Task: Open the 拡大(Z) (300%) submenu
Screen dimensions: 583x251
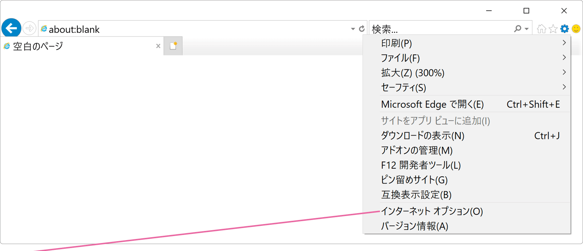Action: point(467,73)
